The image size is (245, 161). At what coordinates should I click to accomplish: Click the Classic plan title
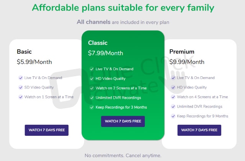[98, 43]
